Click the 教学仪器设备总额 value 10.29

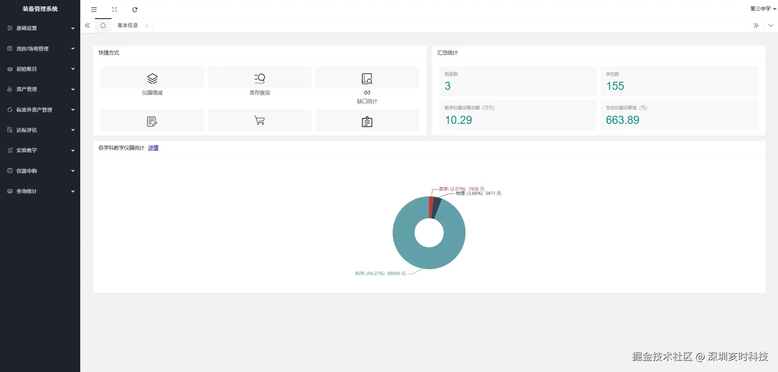click(458, 120)
